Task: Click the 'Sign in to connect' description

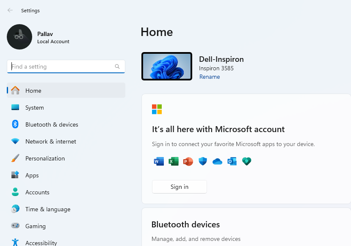Action: (233, 144)
